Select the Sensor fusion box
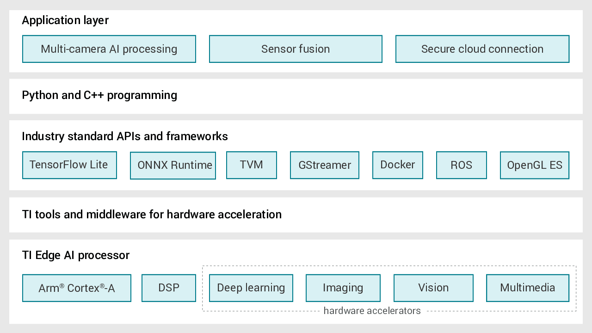 pos(296,49)
